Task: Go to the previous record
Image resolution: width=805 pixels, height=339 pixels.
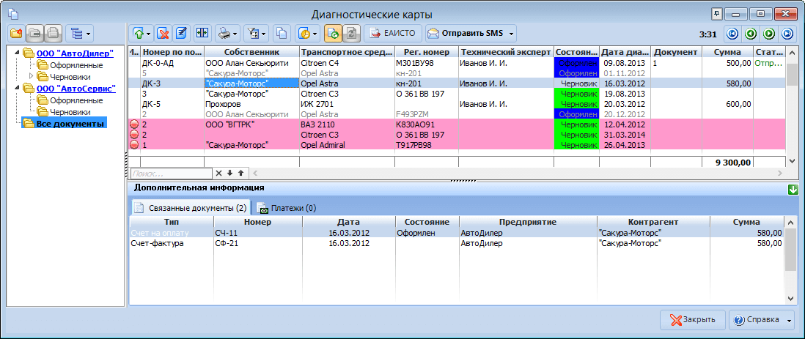Action: tap(751, 34)
